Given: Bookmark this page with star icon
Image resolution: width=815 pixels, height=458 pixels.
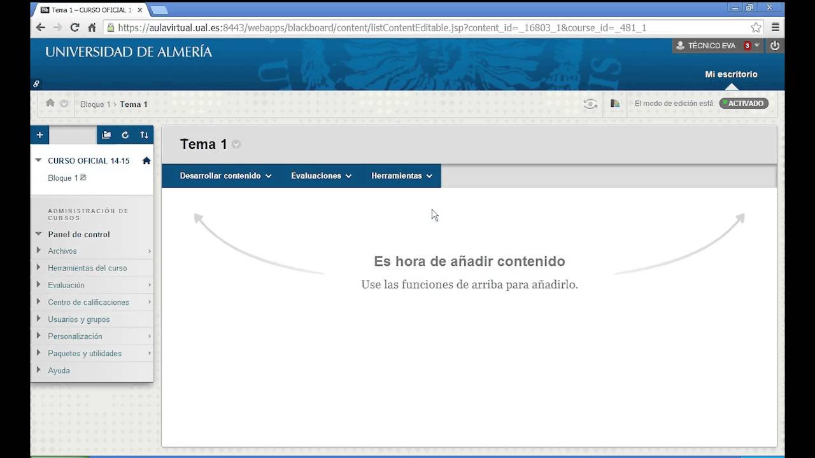Looking at the screenshot, I should click(x=756, y=27).
